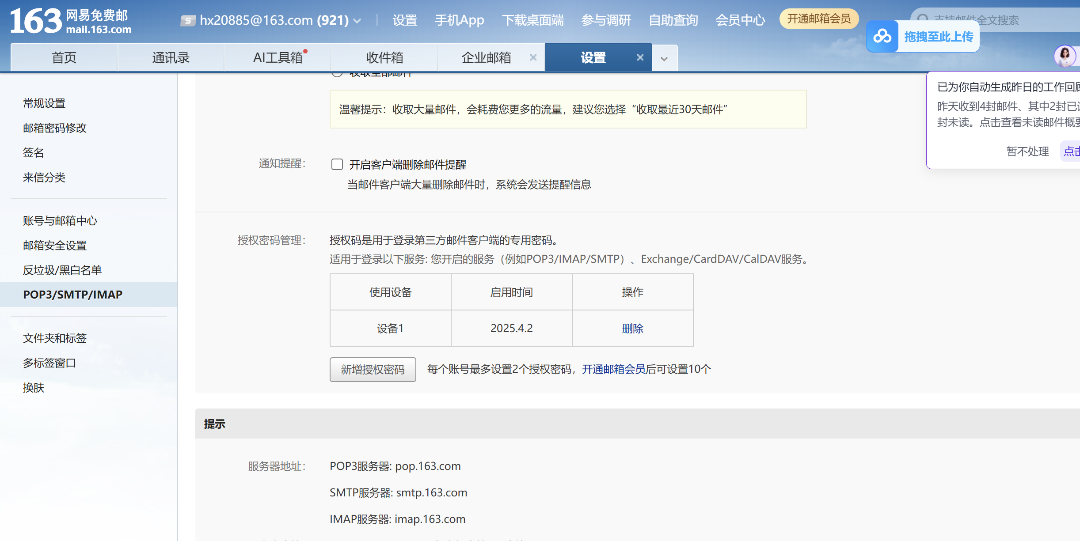Click the 设备1 table cell
The height and width of the screenshot is (541, 1080).
coord(390,329)
